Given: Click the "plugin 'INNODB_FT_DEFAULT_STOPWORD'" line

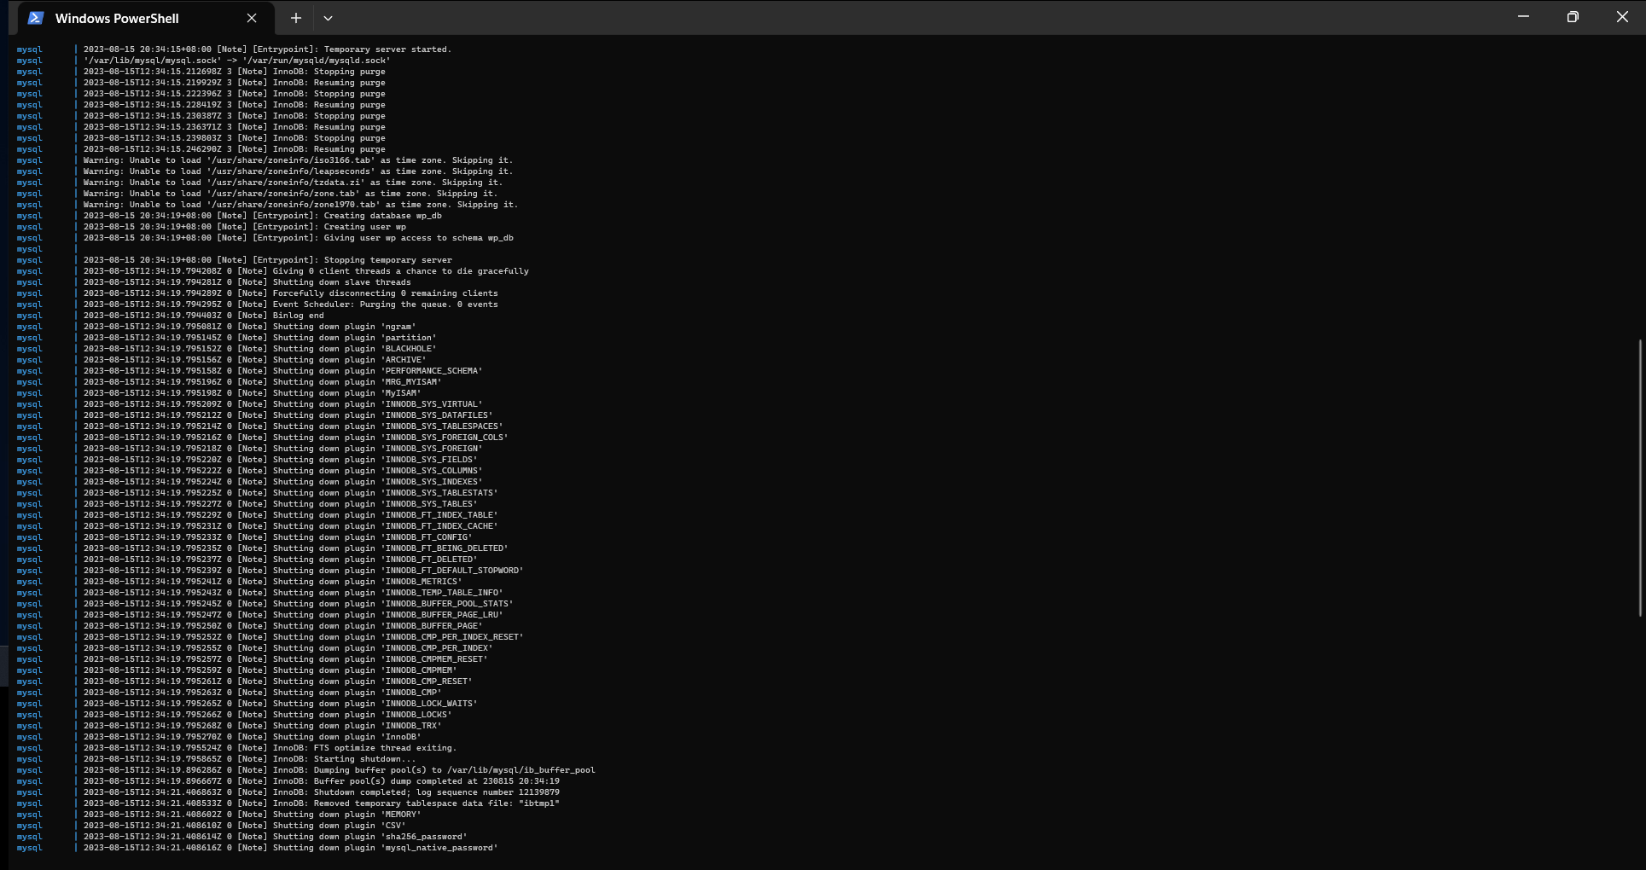Looking at the screenshot, I should tap(303, 571).
